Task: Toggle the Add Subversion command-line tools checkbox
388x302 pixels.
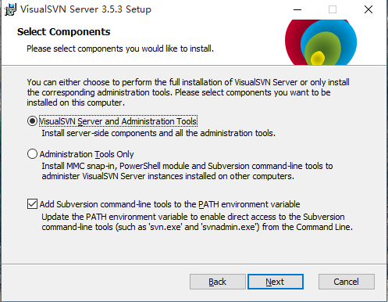Action: click(32, 204)
